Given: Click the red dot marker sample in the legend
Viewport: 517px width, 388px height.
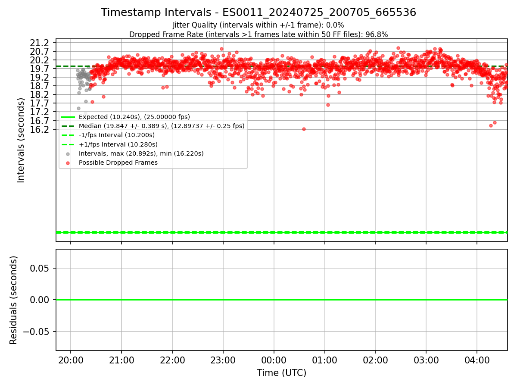Looking at the screenshot, I should click(x=68, y=163).
